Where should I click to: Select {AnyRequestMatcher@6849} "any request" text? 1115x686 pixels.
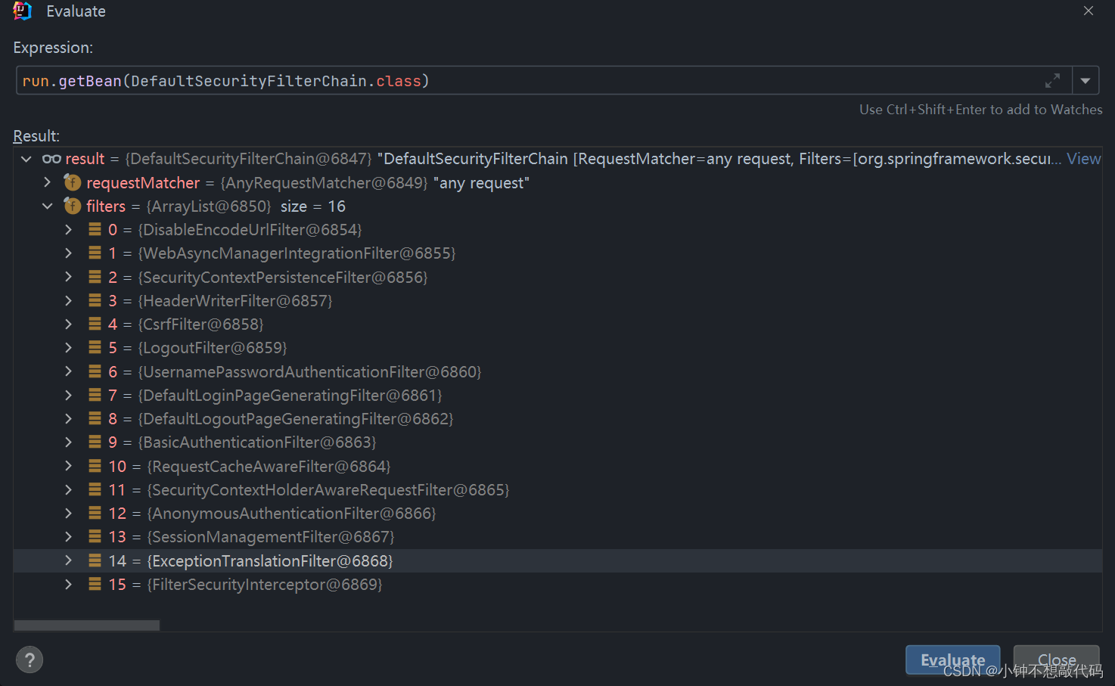[x=374, y=183]
